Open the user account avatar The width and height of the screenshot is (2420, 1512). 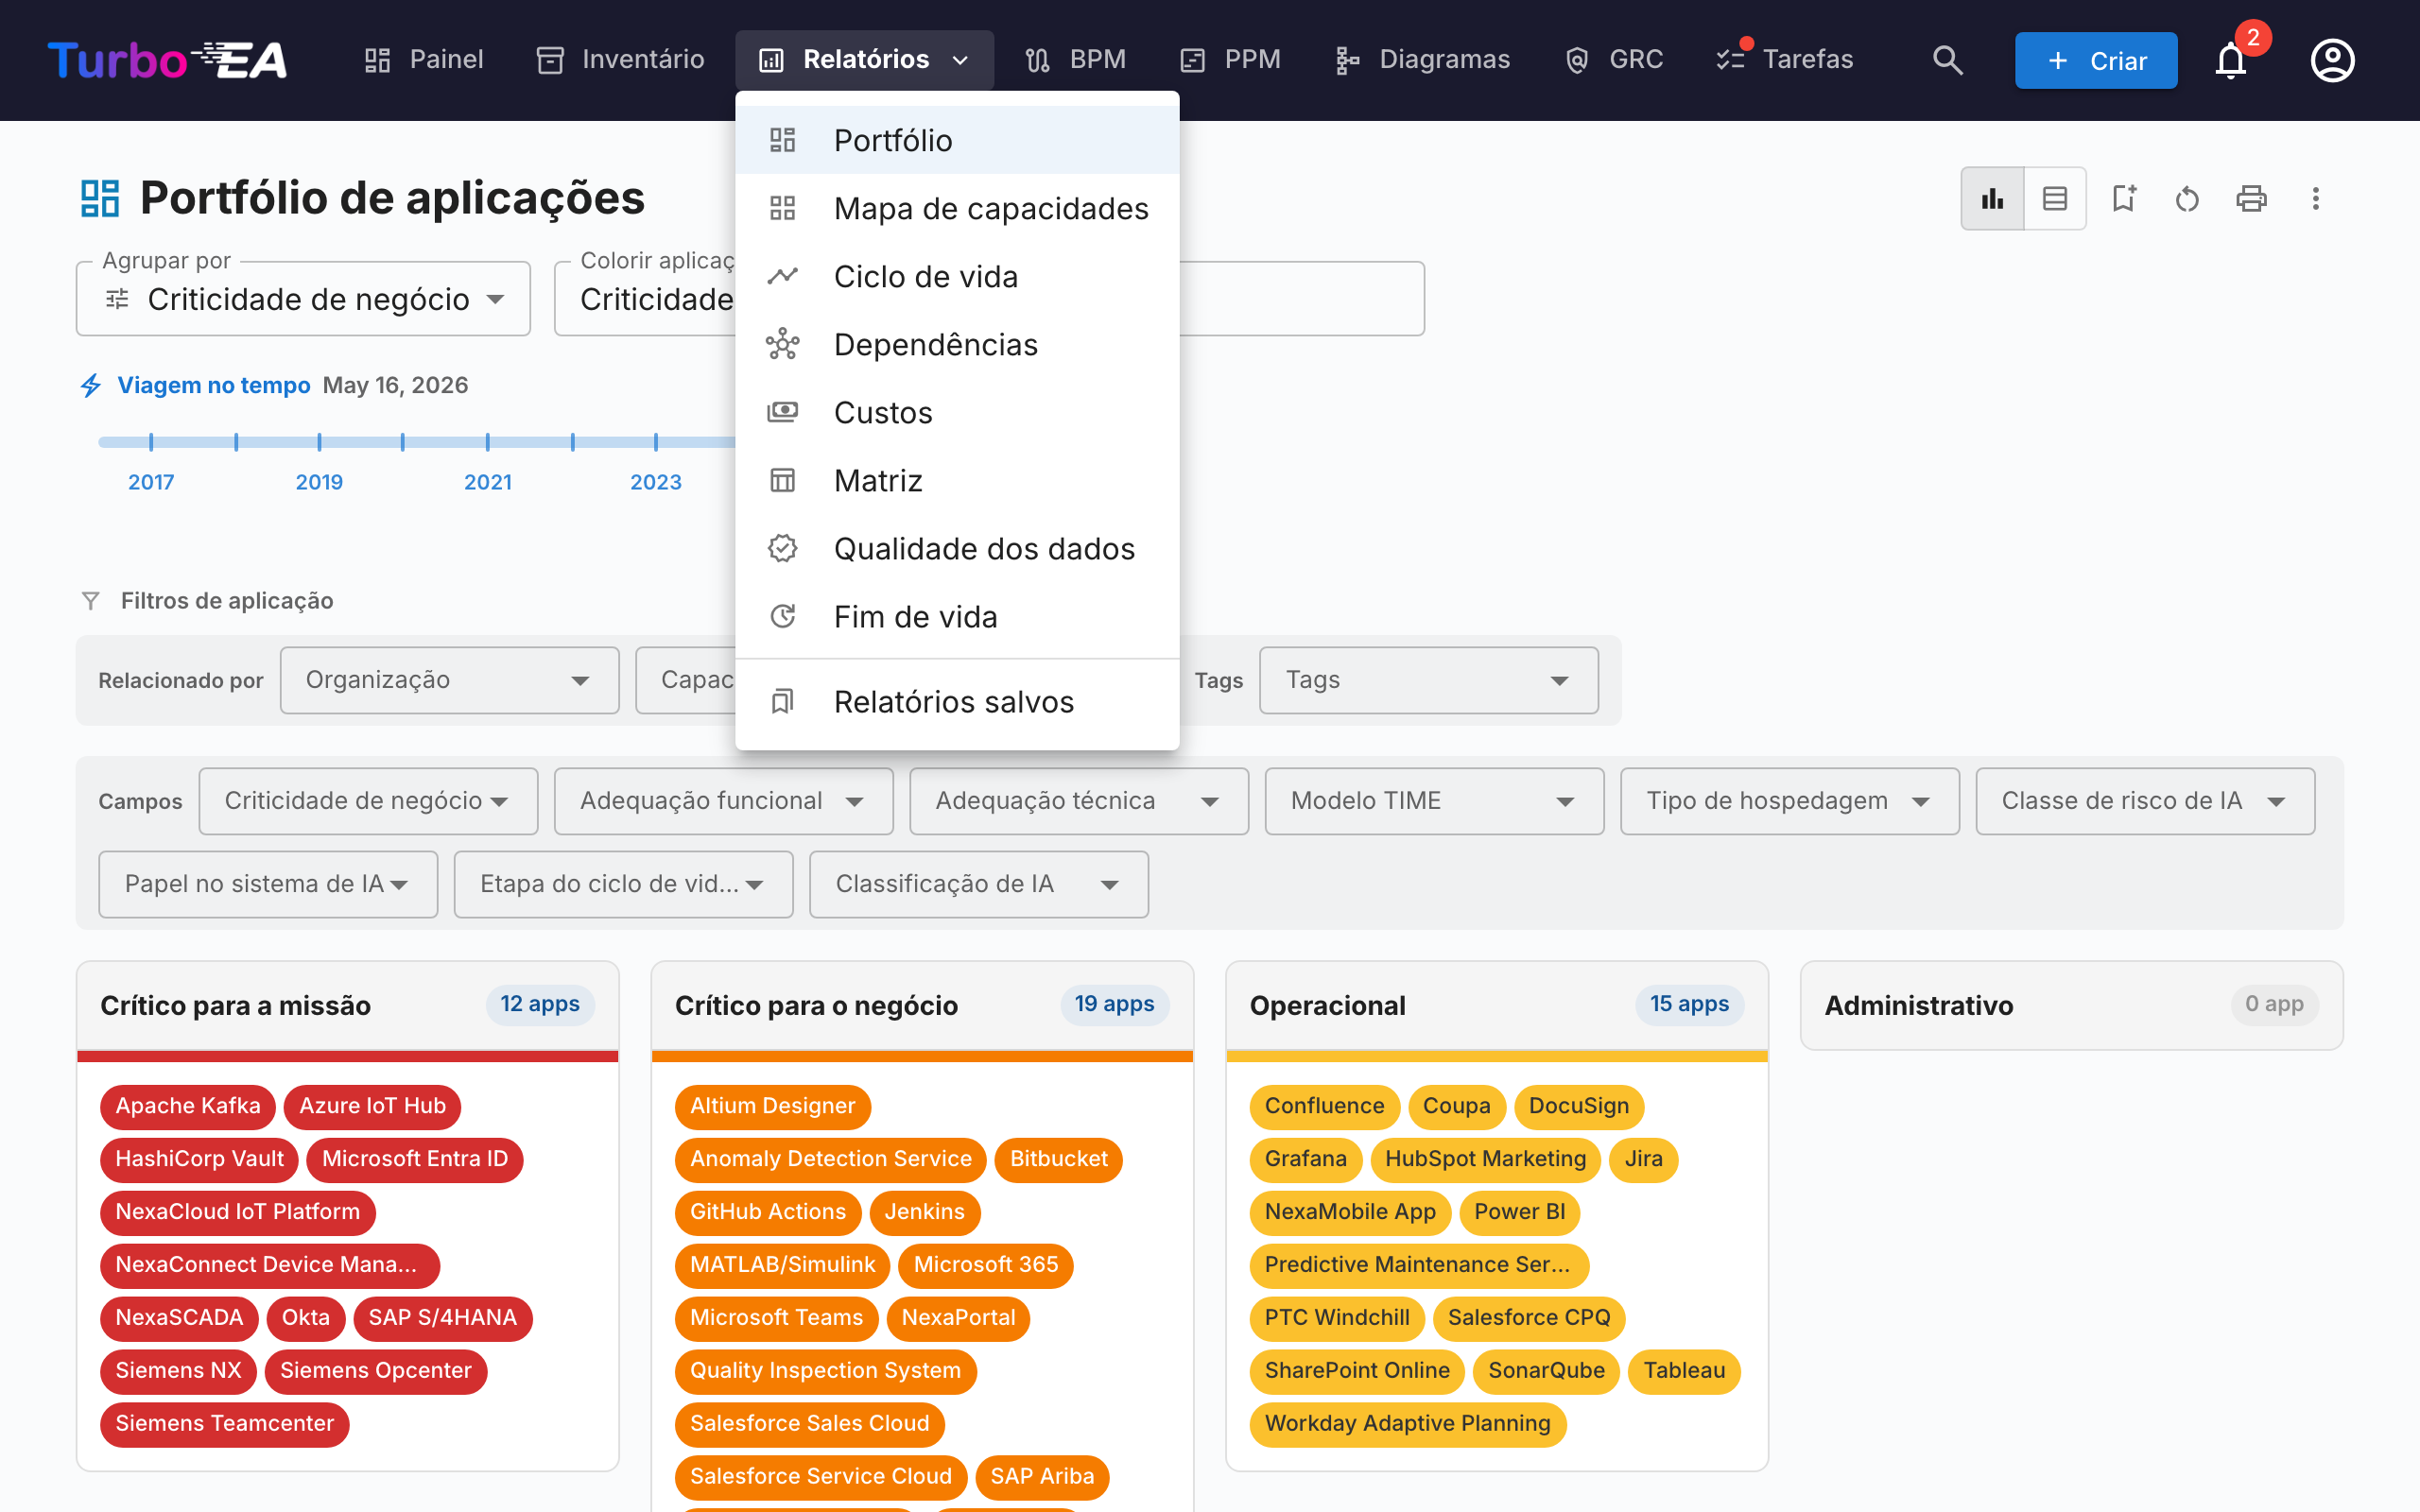(x=2332, y=60)
